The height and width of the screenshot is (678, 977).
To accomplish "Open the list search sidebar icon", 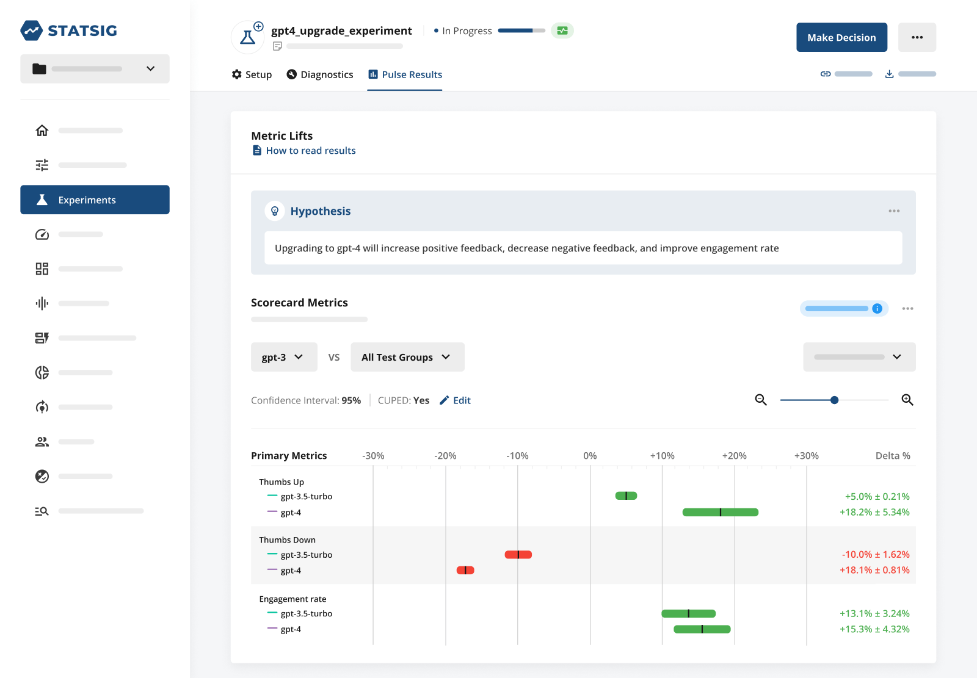I will click(42, 511).
